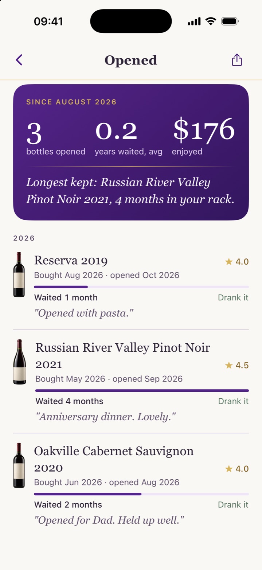Tap the 4.5 star rating on Pinot Noir
Screen dimensions: 262x570
click(237, 365)
